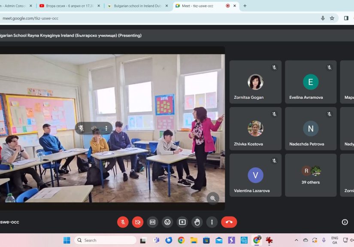The height and width of the screenshot is (247, 354).
Task: Turn on closed captions
Action: 152,222
